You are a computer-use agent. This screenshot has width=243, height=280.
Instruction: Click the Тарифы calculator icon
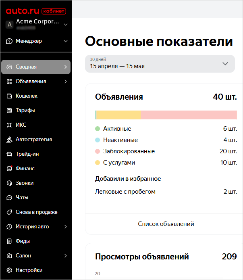coord(9,111)
